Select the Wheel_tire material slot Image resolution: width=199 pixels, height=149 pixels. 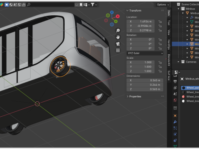(x=190, y=92)
